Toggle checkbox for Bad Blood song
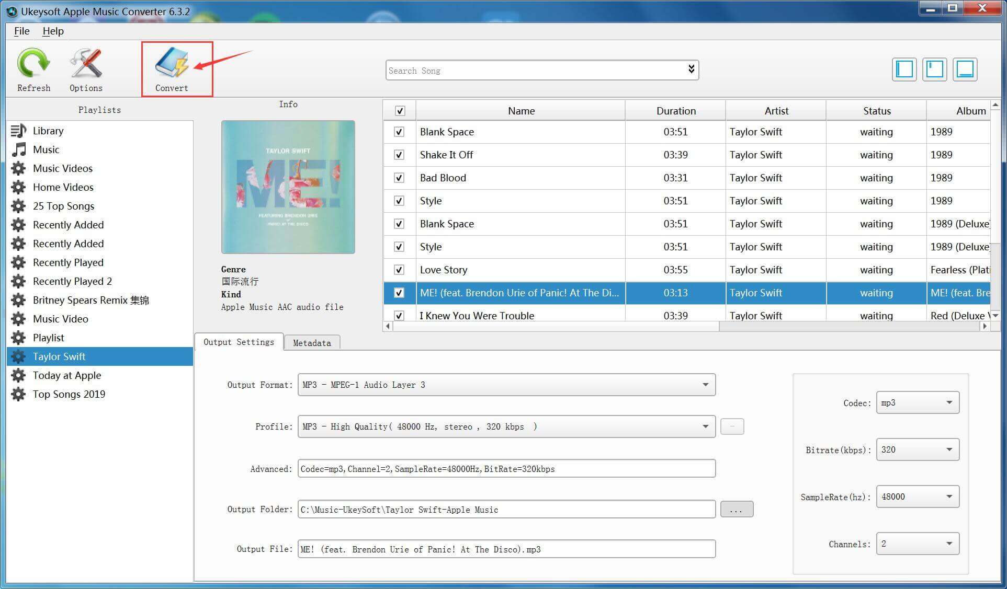Viewport: 1007px width, 589px height. 399,177
